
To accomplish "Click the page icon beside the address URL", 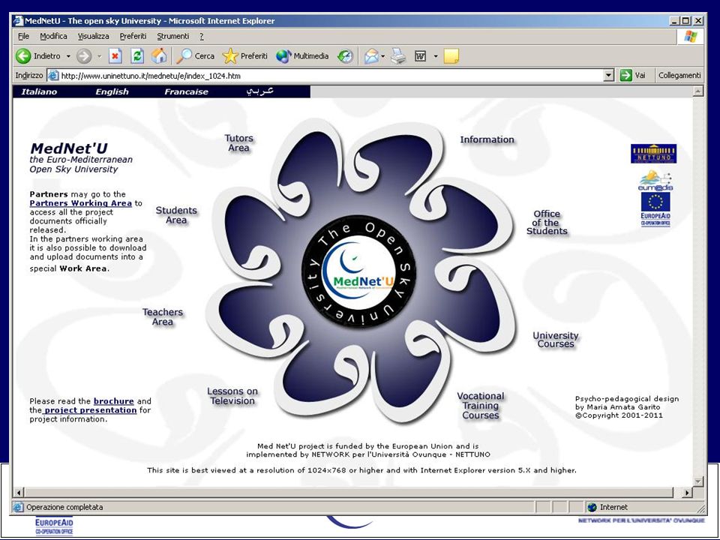I will pos(53,75).
